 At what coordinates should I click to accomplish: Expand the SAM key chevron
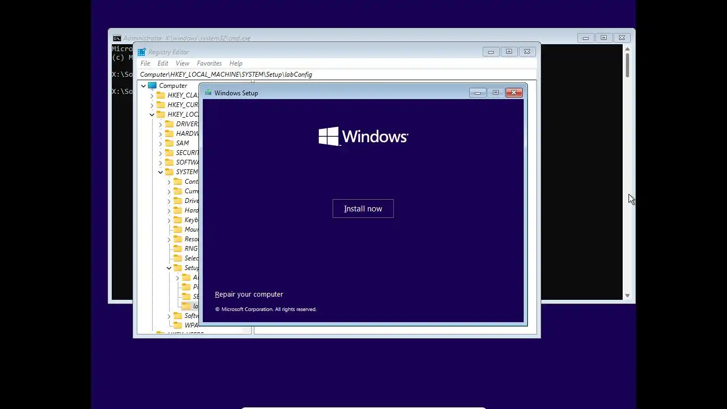pyautogui.click(x=160, y=143)
